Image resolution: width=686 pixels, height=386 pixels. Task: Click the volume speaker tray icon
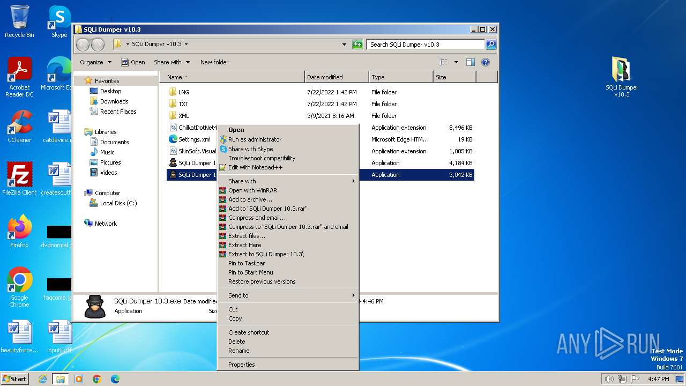coord(609,379)
